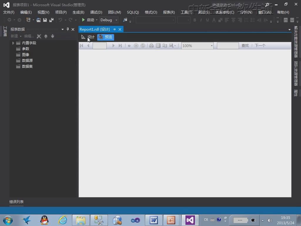Open the 视图(V) menu
The width and height of the screenshot is (301, 226).
tap(44, 12)
